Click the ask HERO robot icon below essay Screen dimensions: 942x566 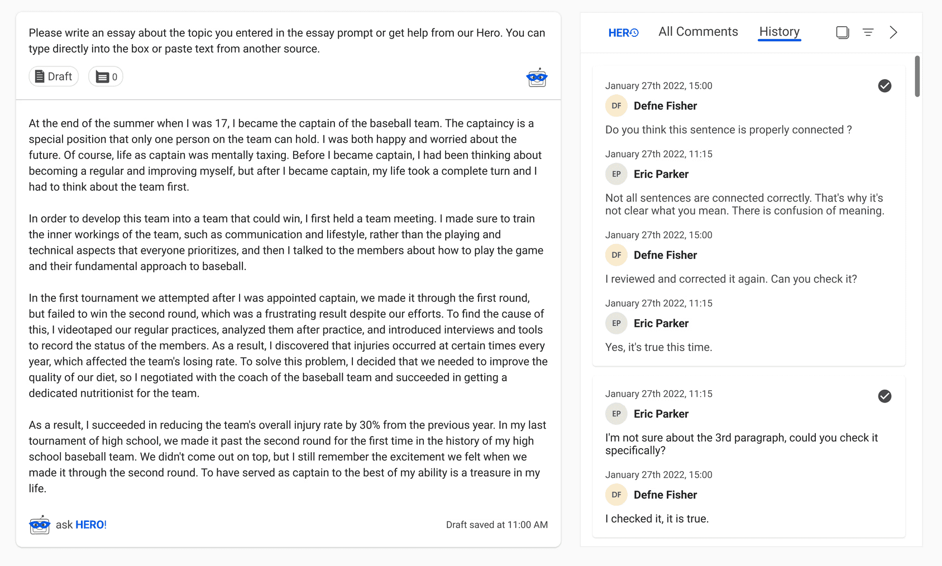[x=40, y=525]
